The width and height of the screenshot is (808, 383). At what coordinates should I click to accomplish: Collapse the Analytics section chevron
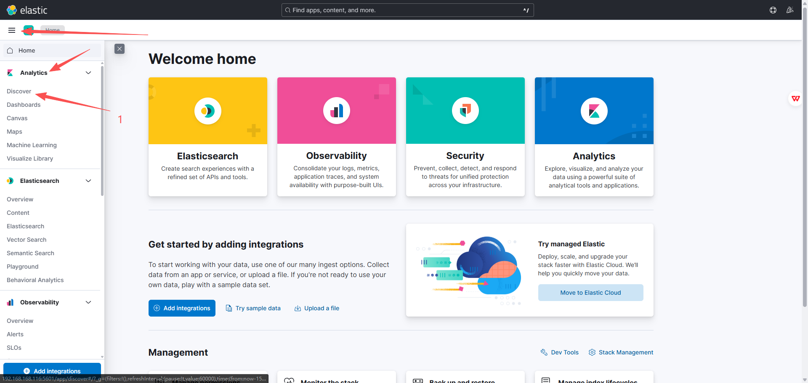(88, 73)
